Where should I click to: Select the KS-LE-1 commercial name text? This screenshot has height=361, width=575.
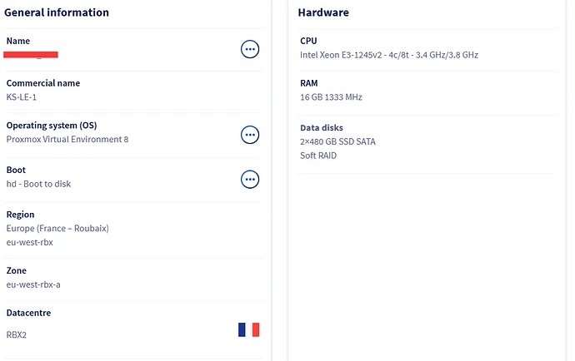(x=23, y=97)
